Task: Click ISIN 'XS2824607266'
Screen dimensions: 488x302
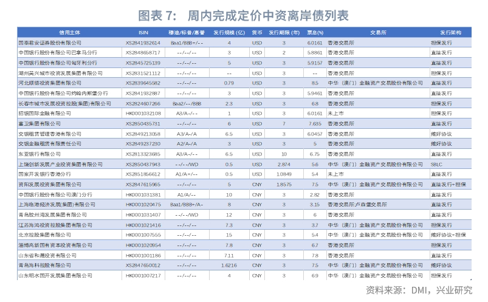Action: 143,103
